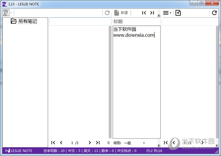Click the 总字符数 : 20 status entry
The width and height of the screenshot is (221, 156).
[x=54, y=151]
